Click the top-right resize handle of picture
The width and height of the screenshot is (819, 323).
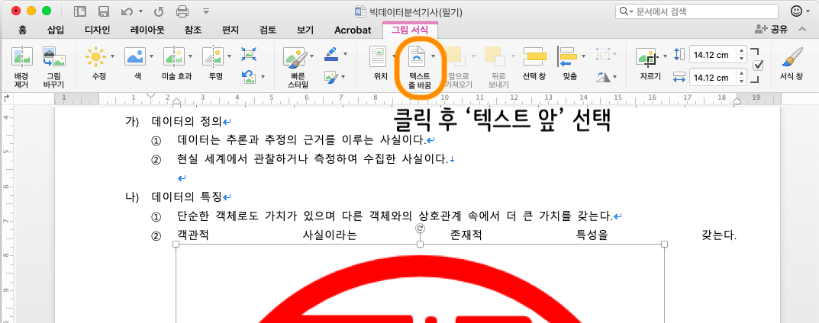(x=664, y=244)
